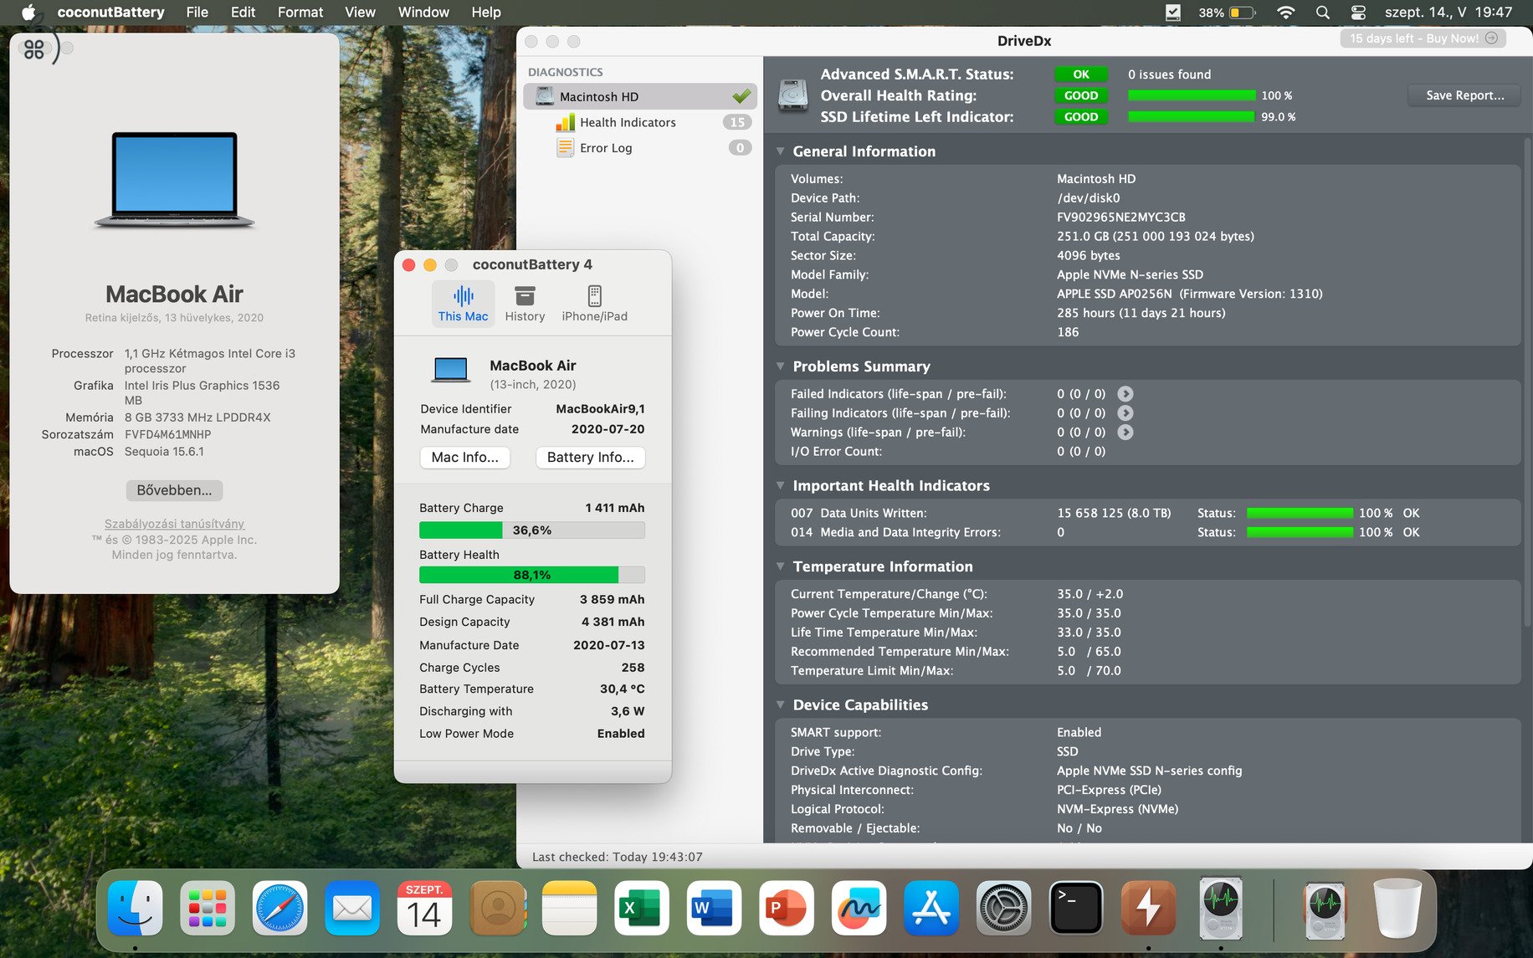Open System Settings from the Dock
Image resolution: width=1533 pixels, height=958 pixels.
(x=1003, y=909)
